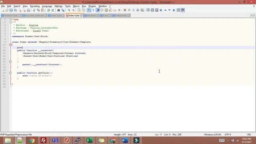
Task: Open Microsoft Teams from the taskbar
Action: point(55,140)
